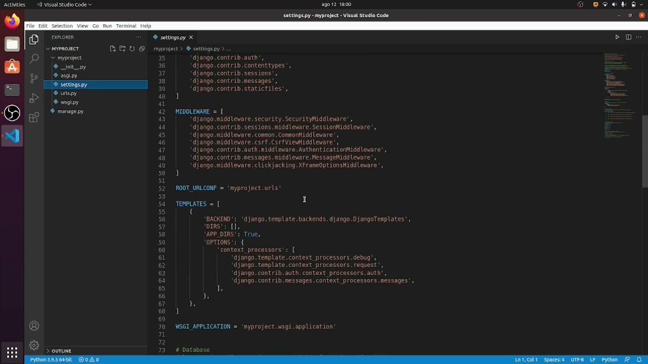Switch to the settings.py tab
Viewport: 648px width, 364px height.
(173, 37)
